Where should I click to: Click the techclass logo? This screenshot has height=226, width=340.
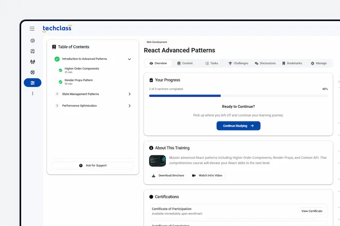click(57, 28)
